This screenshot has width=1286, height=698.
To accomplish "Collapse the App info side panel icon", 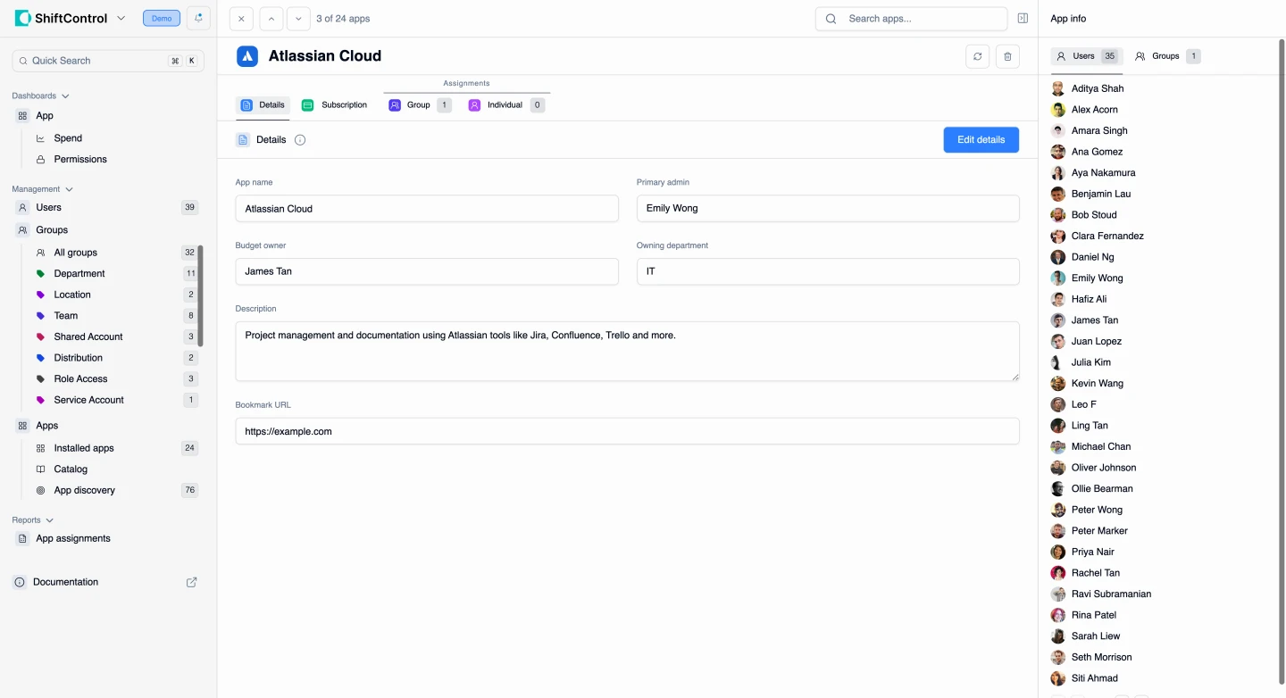I will coord(1023,19).
